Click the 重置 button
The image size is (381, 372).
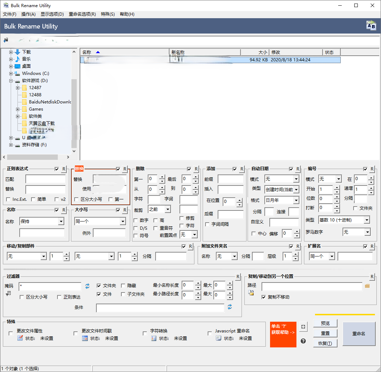click(325, 333)
